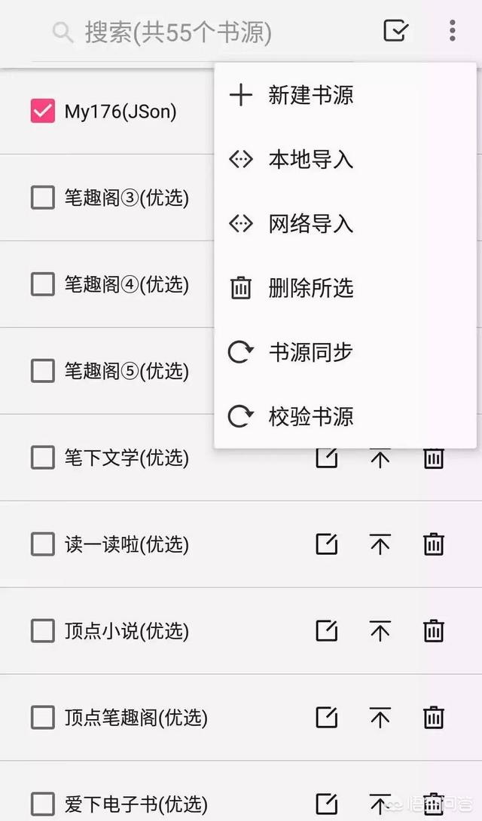Uncheck the My176(JSon) checkbox
This screenshot has width=482, height=821.
pyautogui.click(x=43, y=111)
